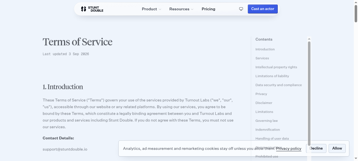Jump to Services section in Contents
358x161 pixels.
coord(262,58)
